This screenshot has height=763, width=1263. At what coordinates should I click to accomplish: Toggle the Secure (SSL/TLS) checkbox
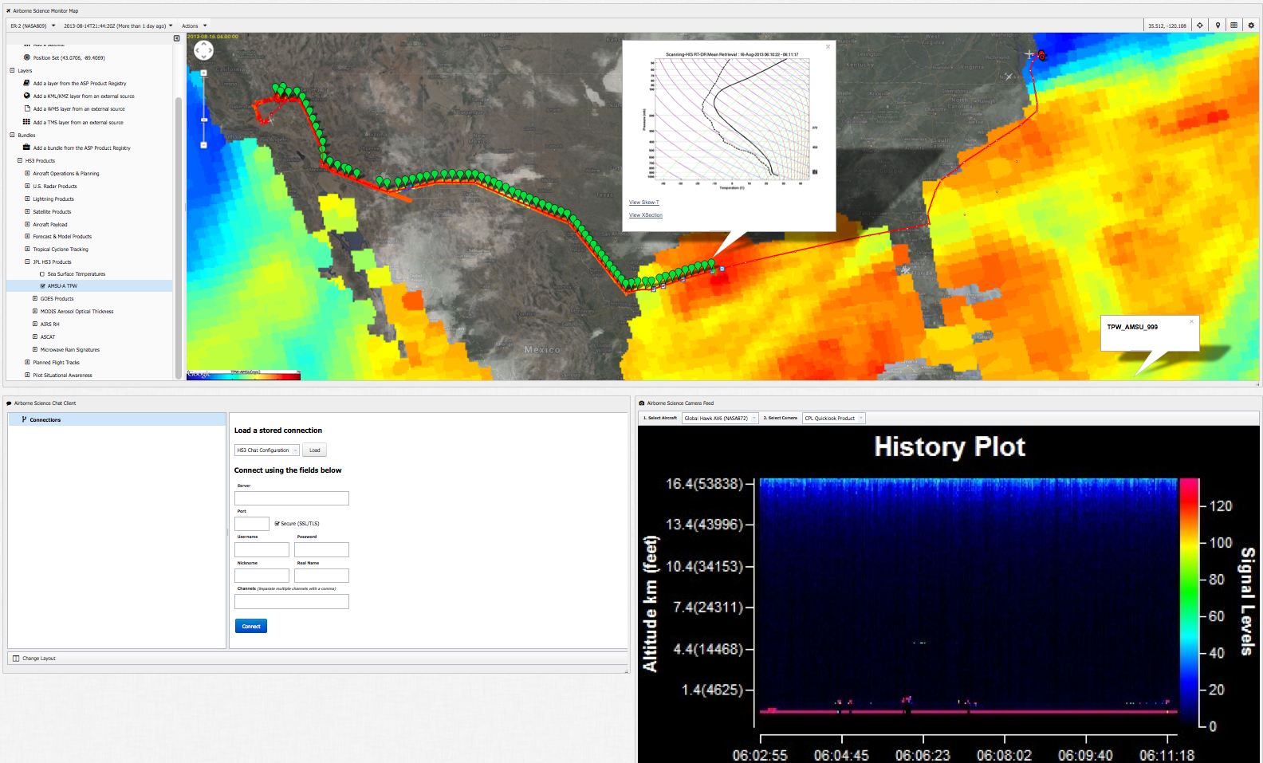click(277, 524)
